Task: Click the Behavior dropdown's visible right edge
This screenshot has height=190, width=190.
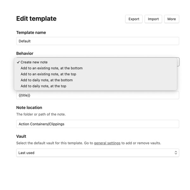Action: coord(178,62)
